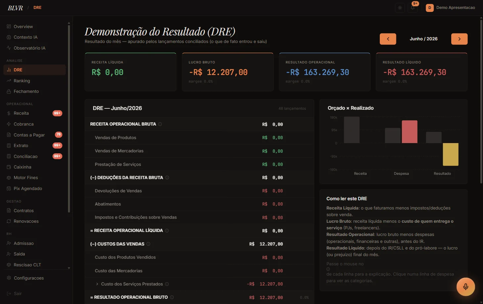Viewport: 483px width, 304px height.
Task: Click the Conciliacao icon in sidebar
Action: [9, 156]
